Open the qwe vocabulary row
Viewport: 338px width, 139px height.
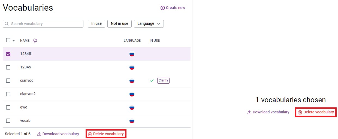point(24,107)
